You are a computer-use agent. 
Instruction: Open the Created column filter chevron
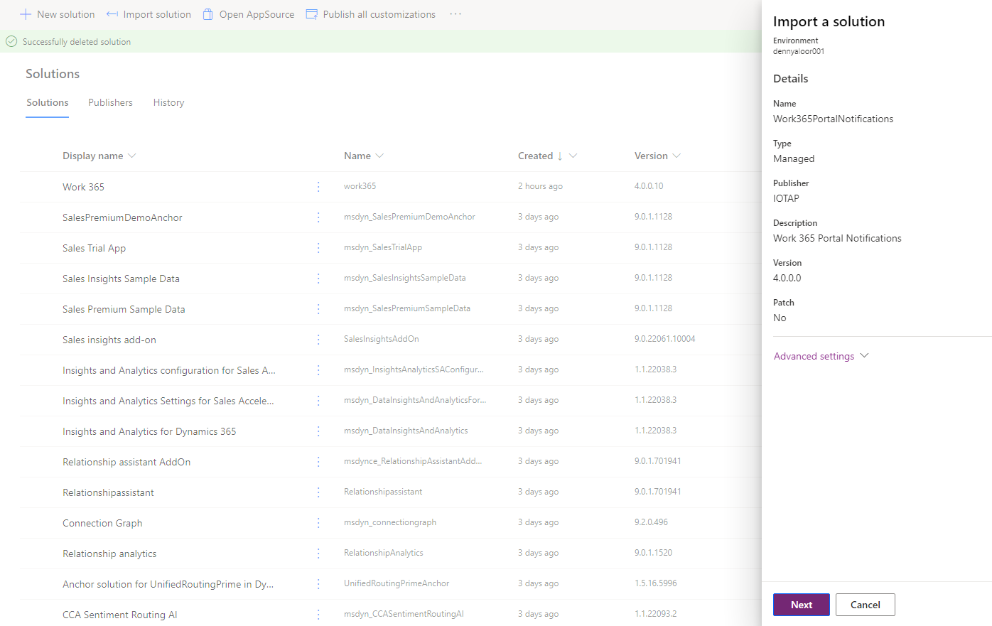(573, 156)
